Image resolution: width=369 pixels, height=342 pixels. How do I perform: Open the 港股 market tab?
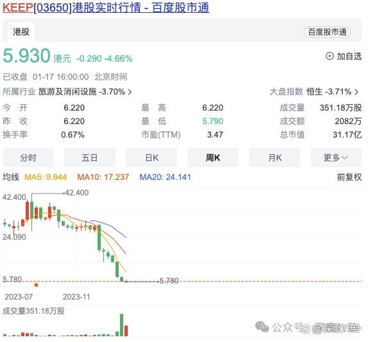pyautogui.click(x=21, y=32)
